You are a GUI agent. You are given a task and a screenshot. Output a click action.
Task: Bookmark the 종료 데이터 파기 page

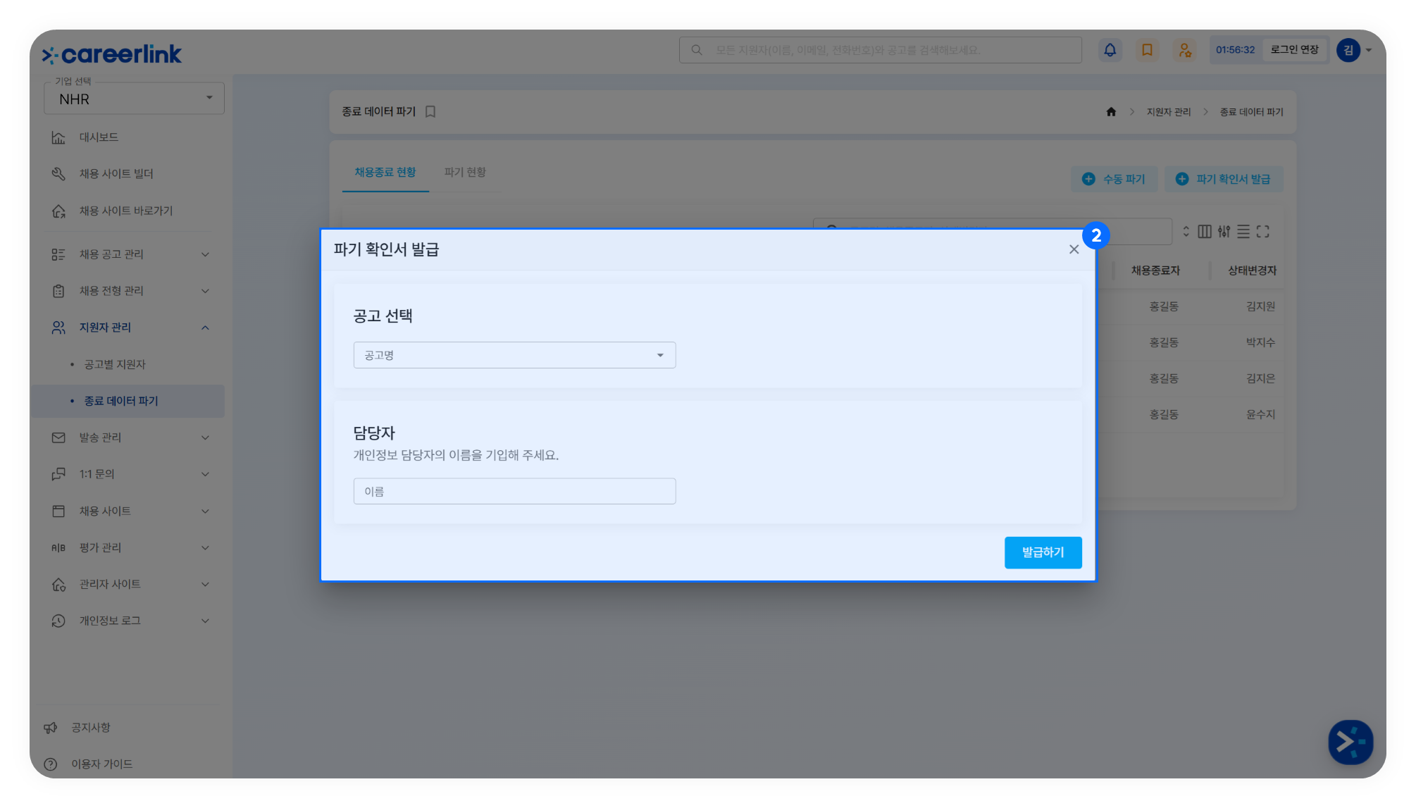pos(430,112)
